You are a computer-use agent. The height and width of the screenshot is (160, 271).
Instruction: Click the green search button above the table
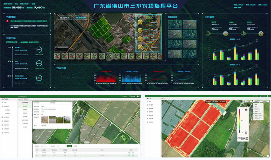coord(69,146)
